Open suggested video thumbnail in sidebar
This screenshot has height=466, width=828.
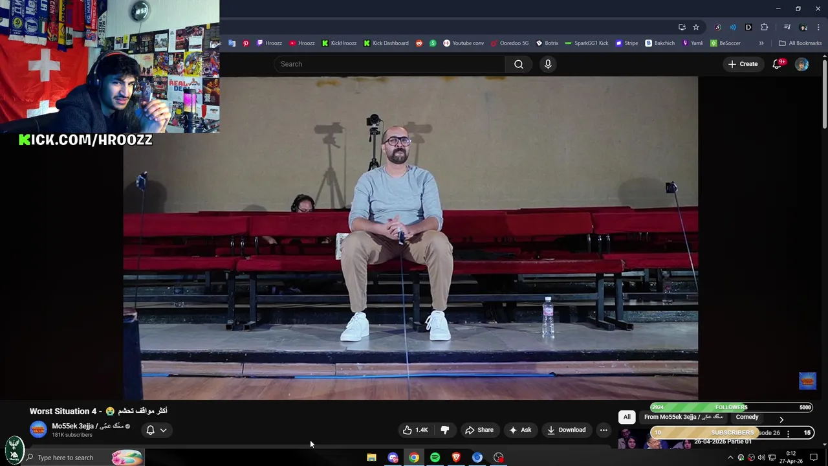pos(653,438)
